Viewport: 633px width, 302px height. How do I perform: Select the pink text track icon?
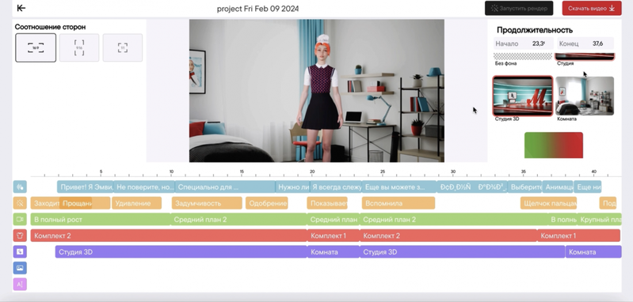coord(20,285)
